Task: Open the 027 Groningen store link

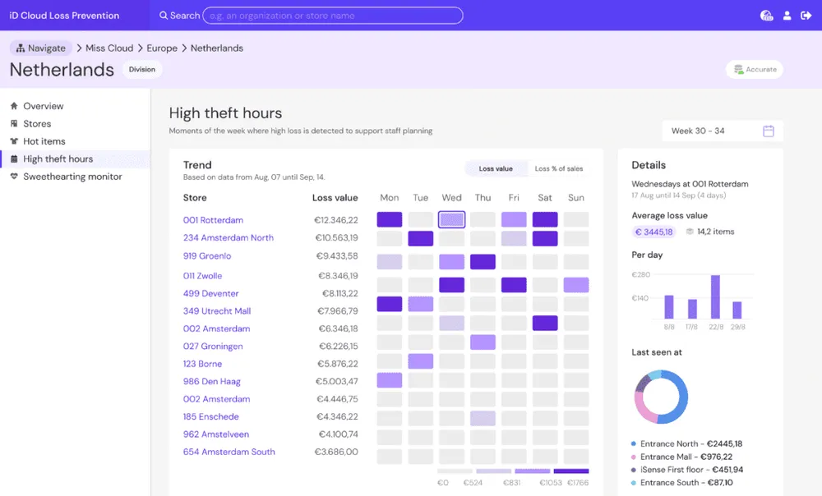Action: click(x=213, y=347)
